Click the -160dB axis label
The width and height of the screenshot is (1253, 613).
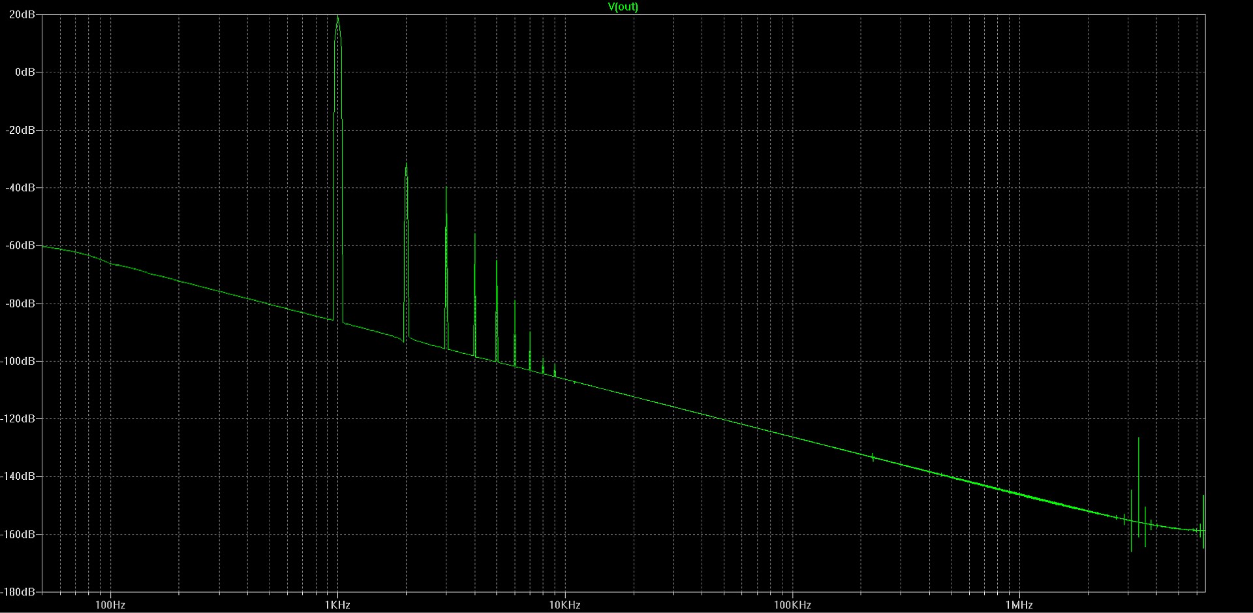(x=18, y=534)
